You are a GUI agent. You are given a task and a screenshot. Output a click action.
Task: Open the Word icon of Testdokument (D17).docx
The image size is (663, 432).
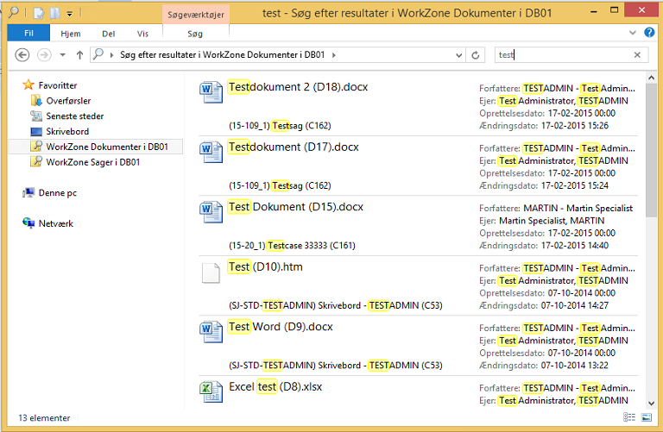tap(211, 152)
